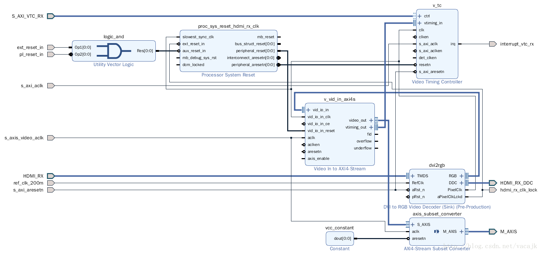Select the s_axi_aclk port icon
Screen dimensions: 541x253
point(51,85)
